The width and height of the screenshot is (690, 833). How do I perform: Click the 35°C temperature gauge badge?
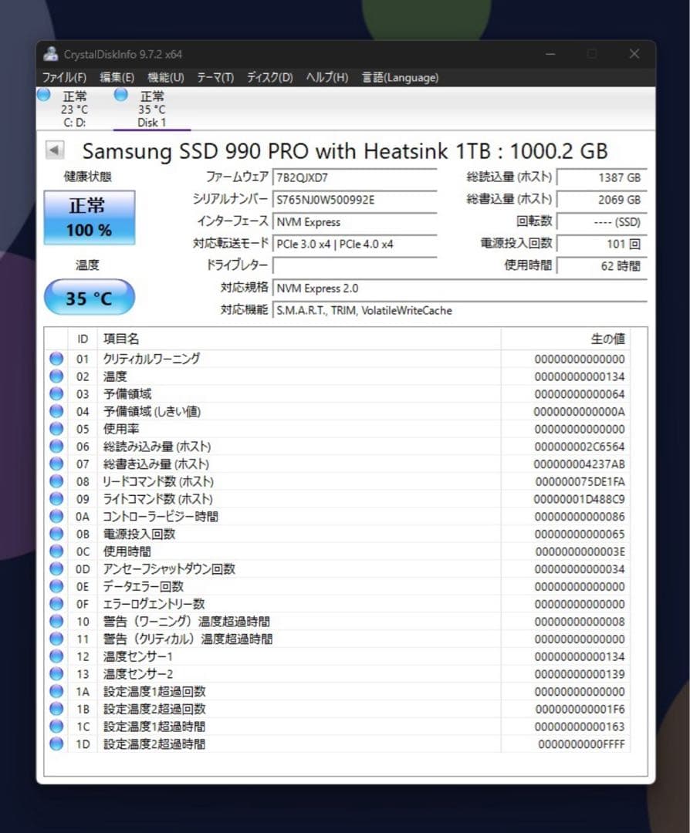[89, 297]
